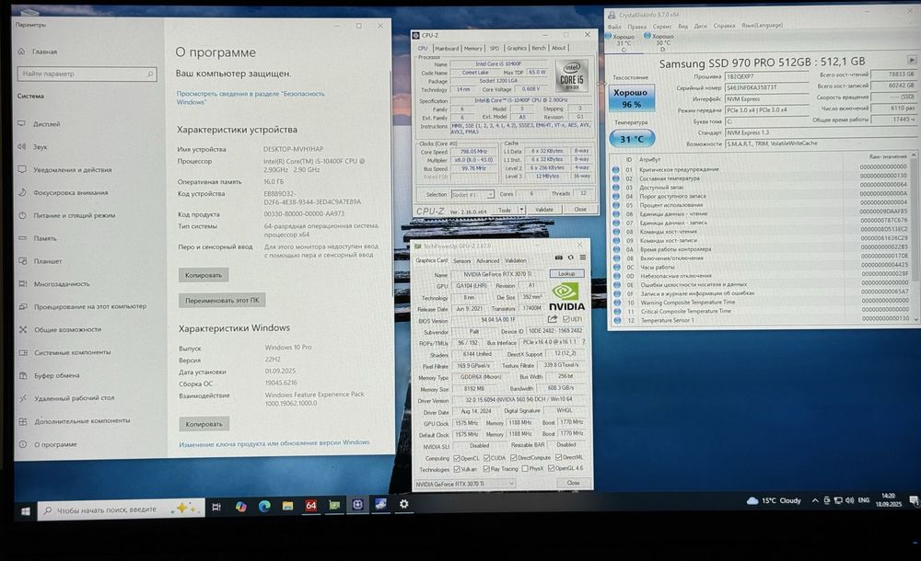
Task: Toggle the UEFI checkbox in GPU-Z
Action: pos(566,319)
